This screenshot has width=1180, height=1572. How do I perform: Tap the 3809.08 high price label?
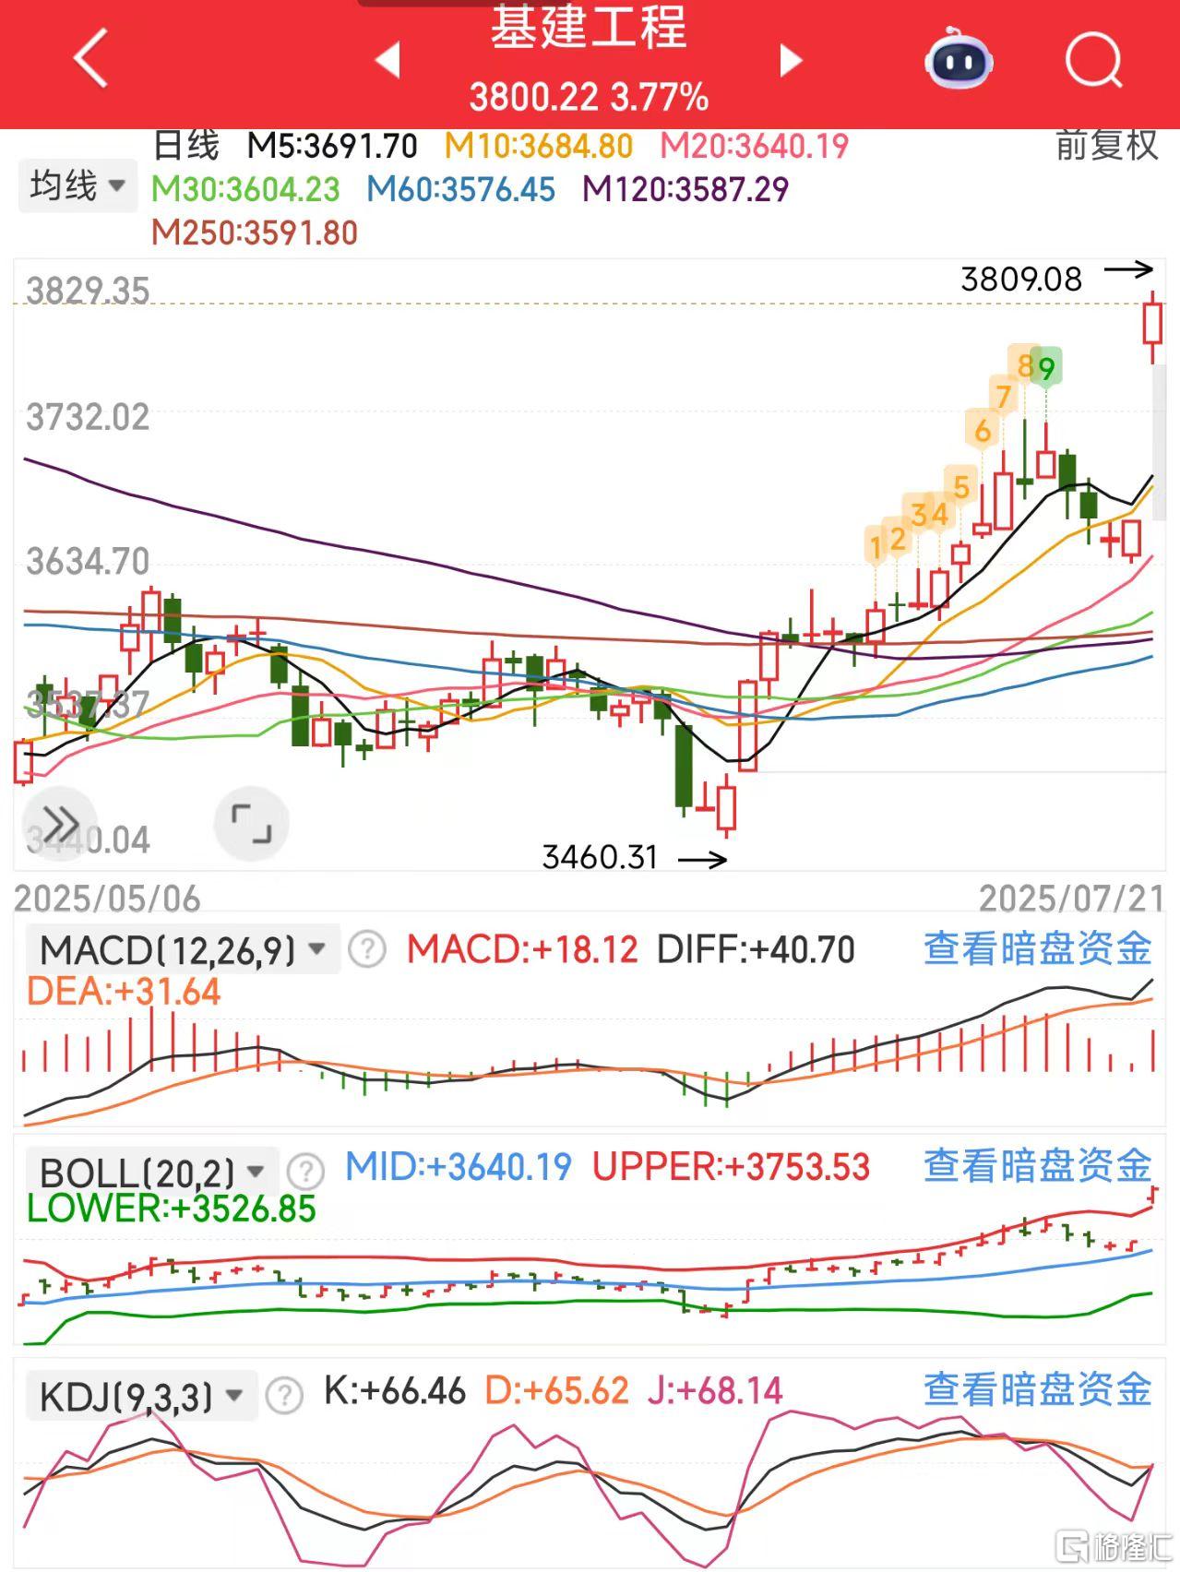pyautogui.click(x=1020, y=279)
